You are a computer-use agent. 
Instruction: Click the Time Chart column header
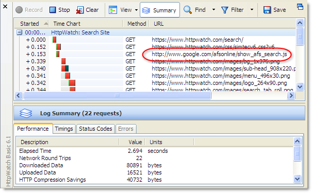[x=86, y=24]
